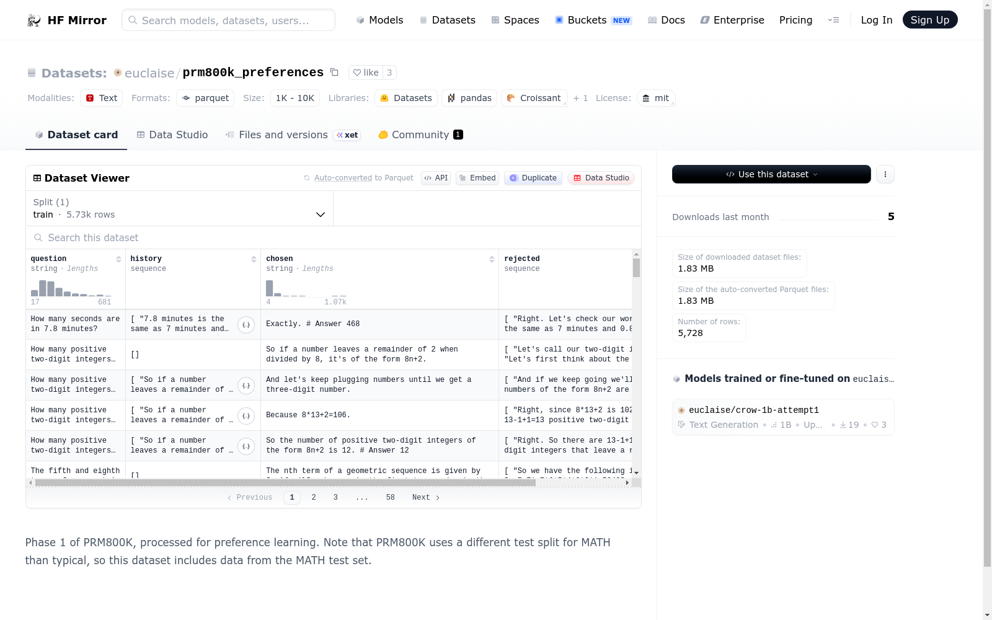Select page 1 in pagination
992x620 pixels.
(x=292, y=497)
